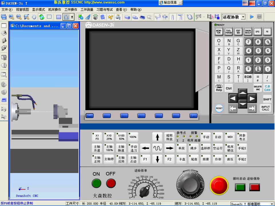275x206 pixels.
Task: Click the first blue soft key under the screen
Action: coord(90,116)
